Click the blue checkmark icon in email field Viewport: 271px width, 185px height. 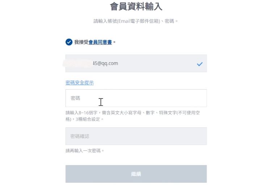click(200, 64)
